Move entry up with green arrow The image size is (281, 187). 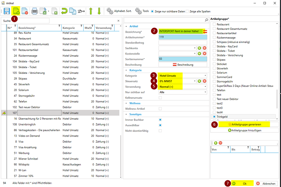[x=91, y=12]
